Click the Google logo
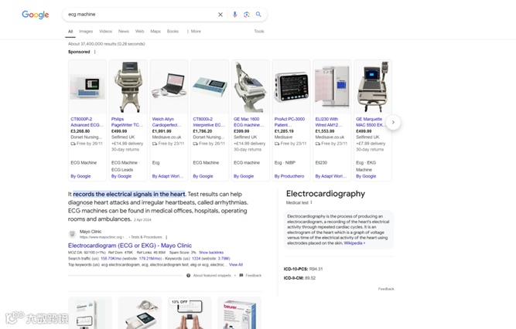The image size is (516, 329). (x=36, y=15)
